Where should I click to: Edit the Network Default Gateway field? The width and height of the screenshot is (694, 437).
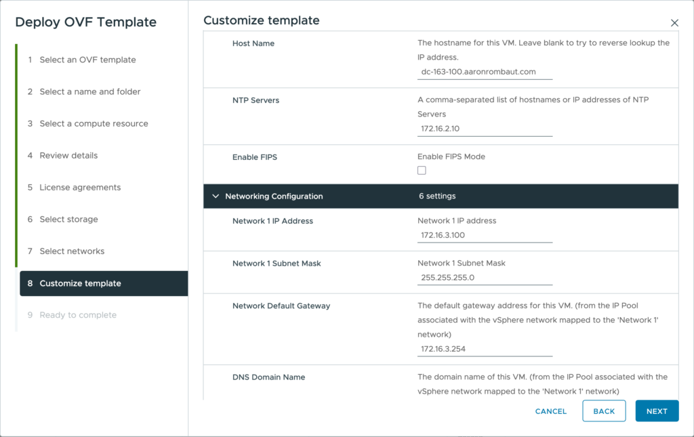pos(485,349)
